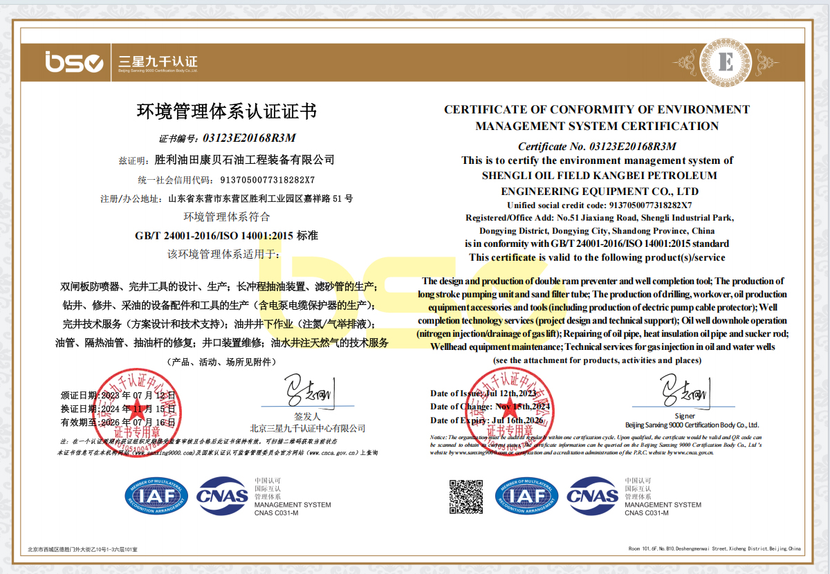The image size is (830, 574).
Task: Click the English Unified social credit code line
Action: click(599, 205)
